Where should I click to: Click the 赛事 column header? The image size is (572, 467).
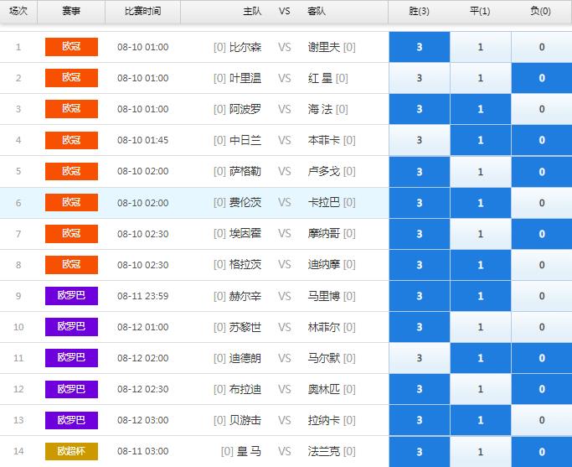(71, 12)
